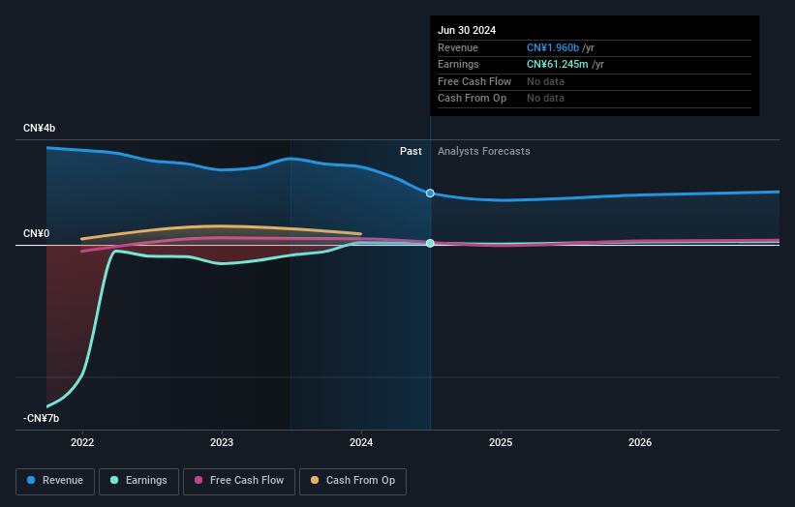Click the CN¥61.245m earnings value

557,64
